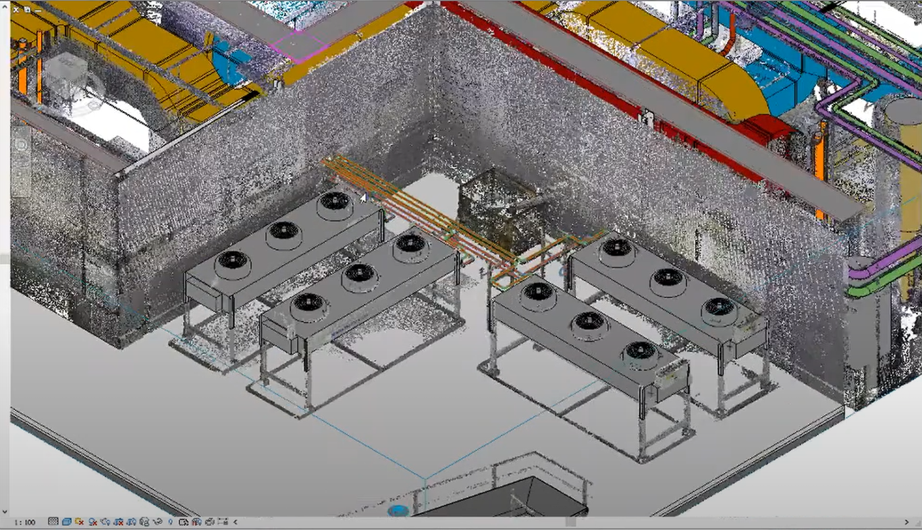Click the restore button of the view window

tap(26, 9)
